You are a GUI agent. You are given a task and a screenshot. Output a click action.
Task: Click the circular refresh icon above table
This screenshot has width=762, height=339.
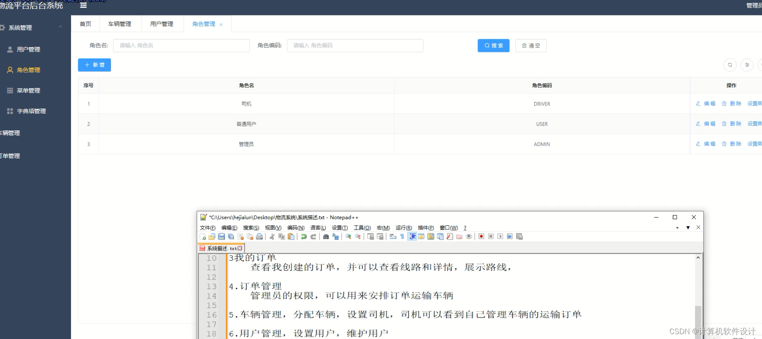tap(730, 65)
